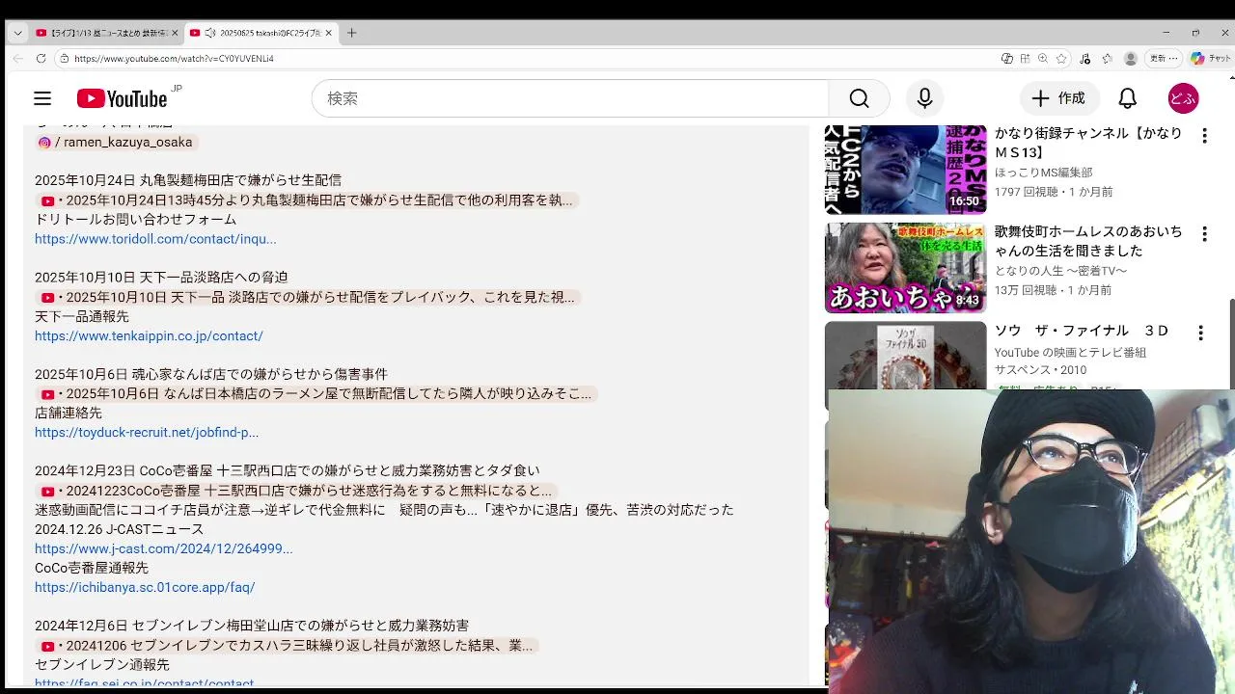Start voice search with the microphone
Screen dimensions: 1235x694
924,98
